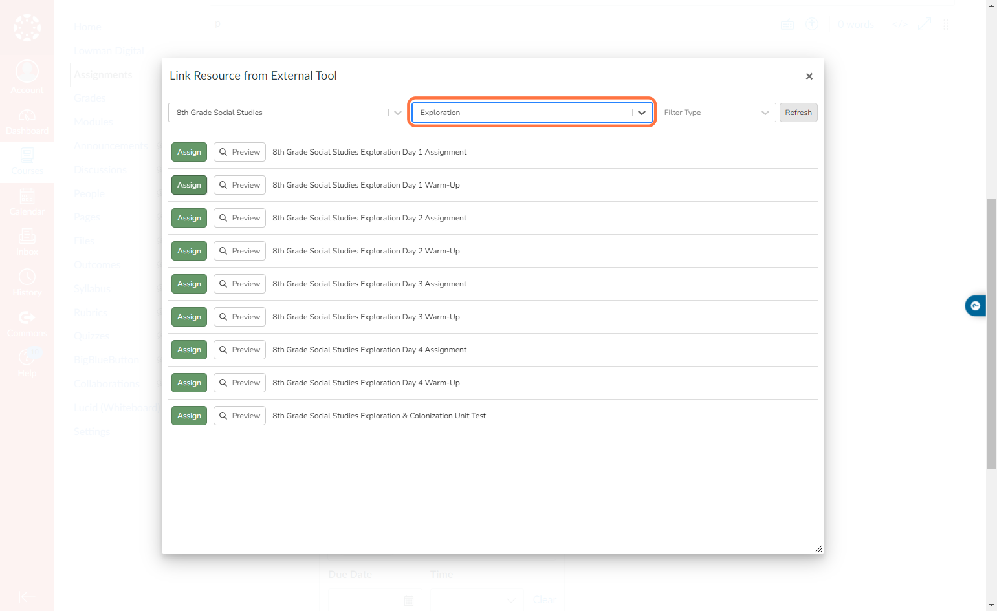Close the Link Resource dialog
This screenshot has height=611, width=997.
click(x=809, y=76)
